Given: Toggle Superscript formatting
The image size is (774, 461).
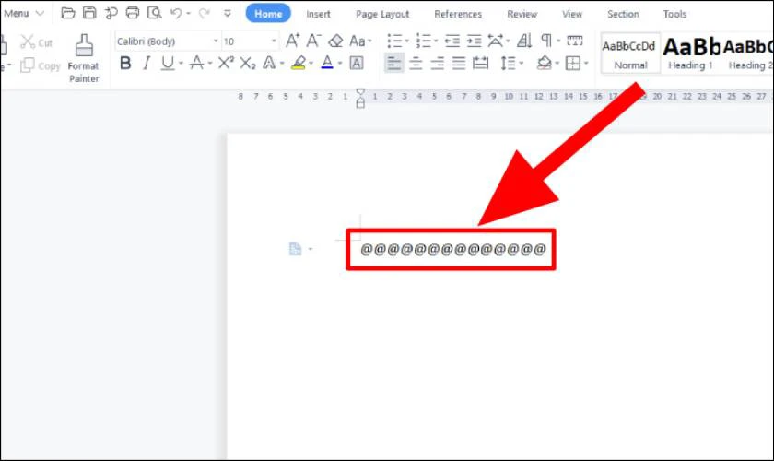Looking at the screenshot, I should click(x=226, y=63).
